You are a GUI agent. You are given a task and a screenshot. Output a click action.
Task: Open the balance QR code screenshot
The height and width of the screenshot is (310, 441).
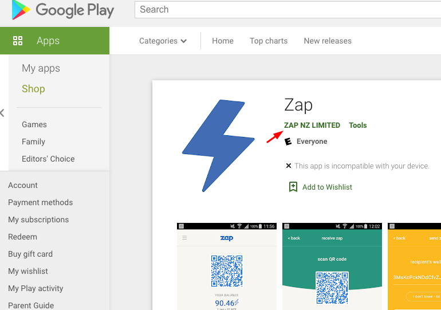pyautogui.click(x=227, y=266)
